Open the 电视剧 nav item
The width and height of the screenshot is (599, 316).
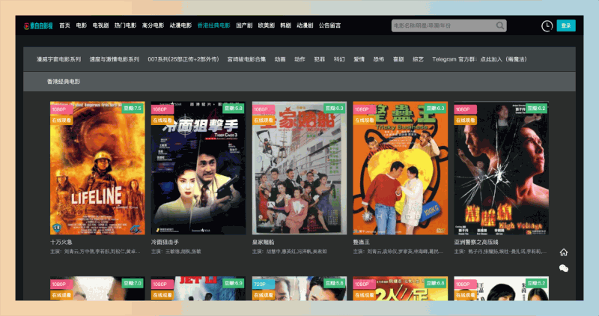tap(100, 25)
